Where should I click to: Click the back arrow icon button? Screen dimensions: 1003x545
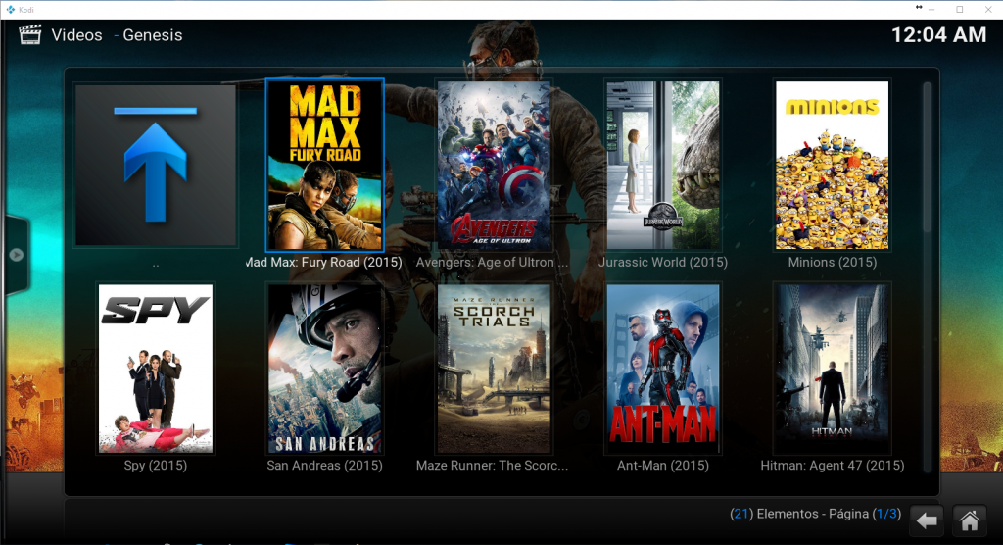point(926,520)
